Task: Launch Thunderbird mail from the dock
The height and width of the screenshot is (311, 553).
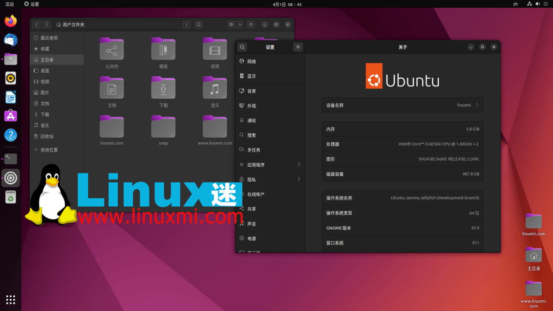Action: (11, 40)
